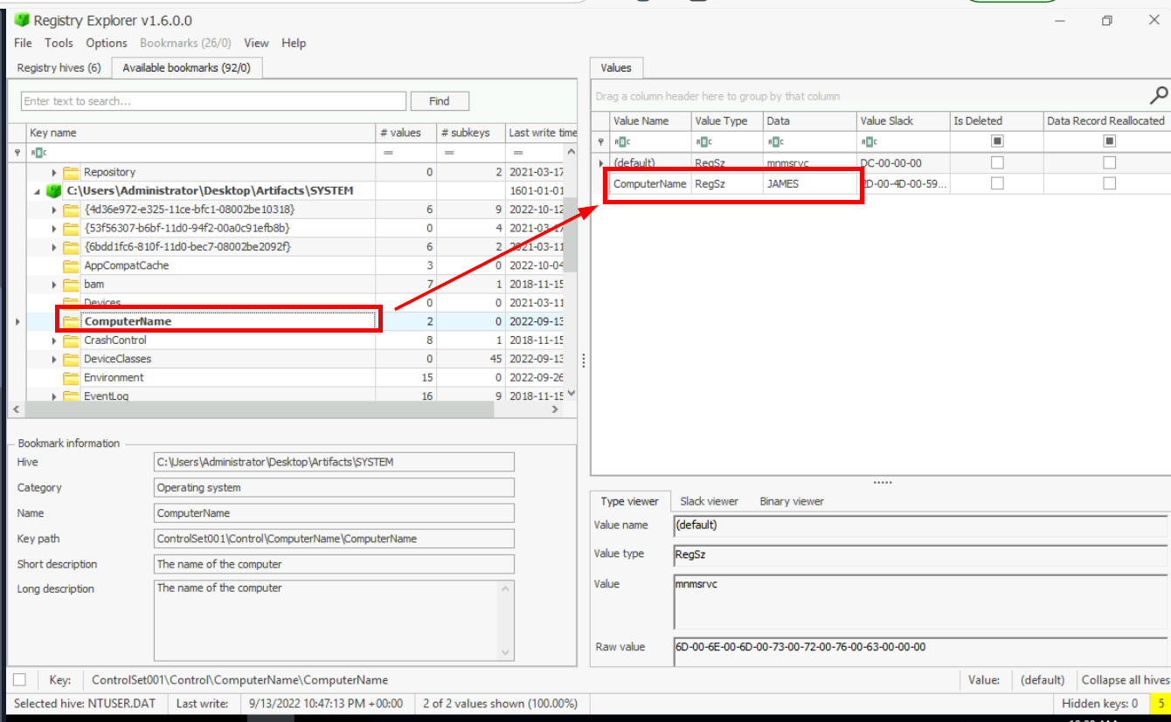Click the green SYSTEM hive cube icon
Image resolution: width=1171 pixels, height=722 pixels.
coord(54,190)
